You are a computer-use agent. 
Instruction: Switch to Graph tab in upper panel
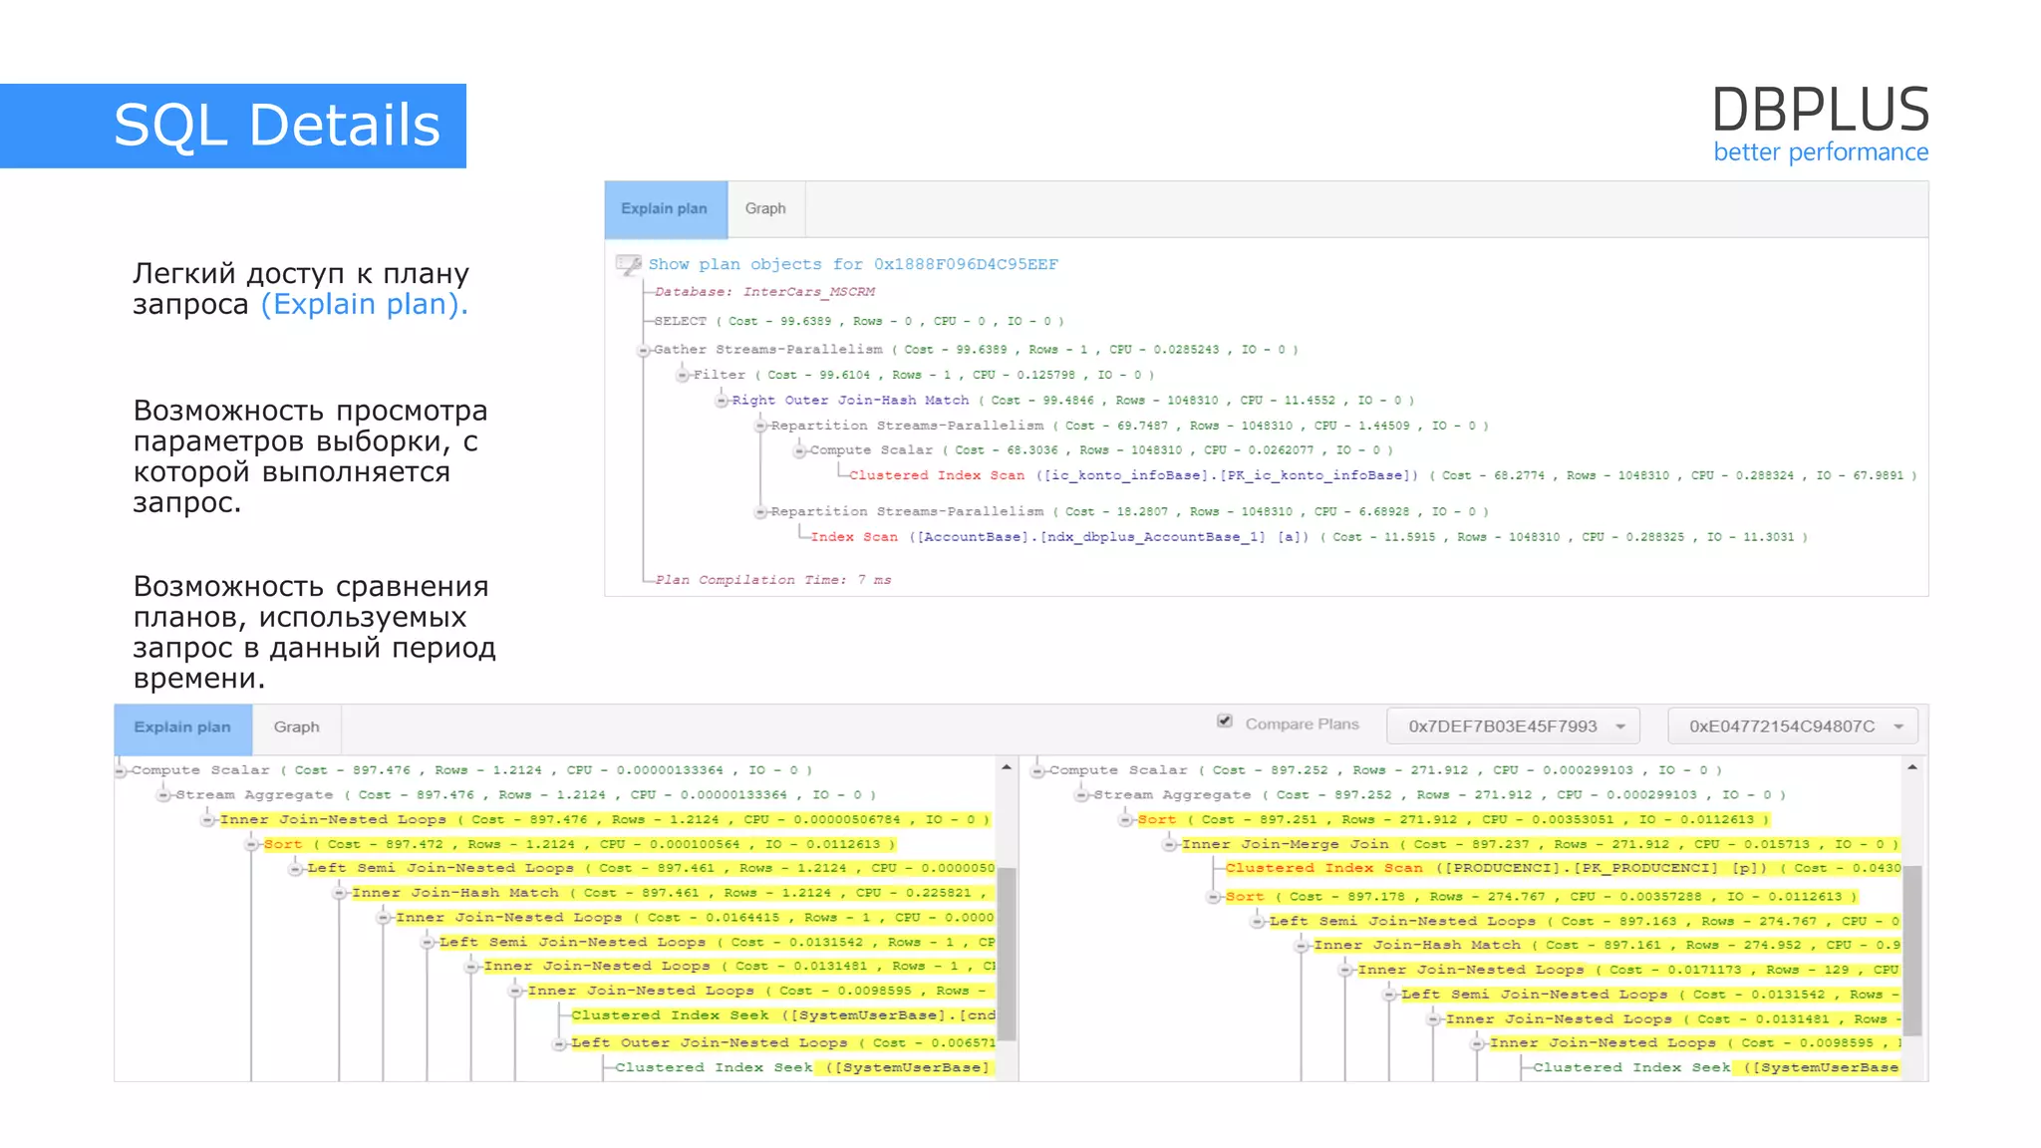pos(765,209)
